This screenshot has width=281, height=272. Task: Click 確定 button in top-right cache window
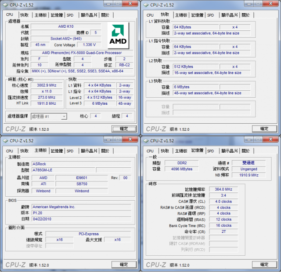tap(264, 129)
